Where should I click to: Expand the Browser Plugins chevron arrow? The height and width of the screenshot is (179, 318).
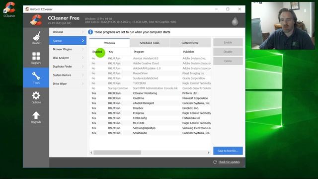pos(83,49)
